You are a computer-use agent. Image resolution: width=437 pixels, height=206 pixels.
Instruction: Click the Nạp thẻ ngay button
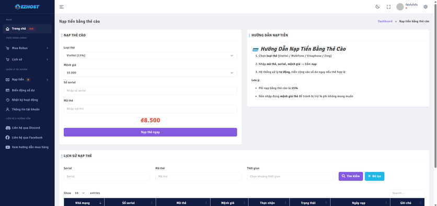click(x=150, y=132)
